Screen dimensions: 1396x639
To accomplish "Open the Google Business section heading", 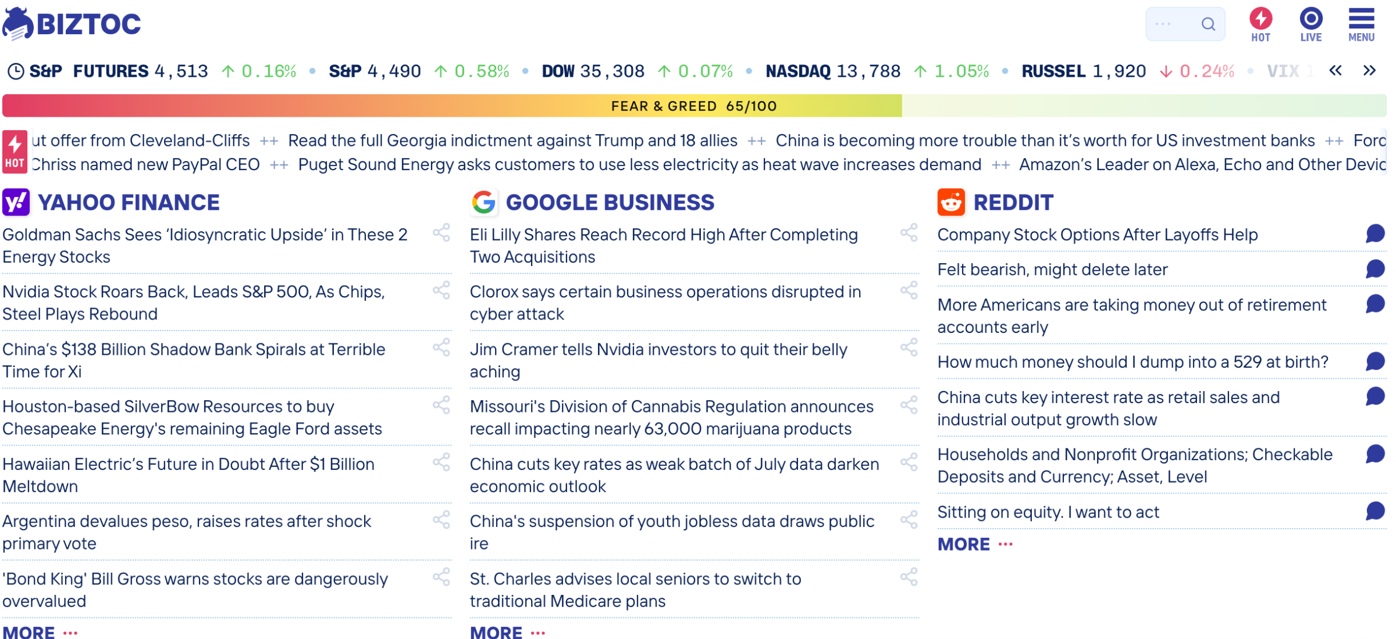I will tap(610, 202).
